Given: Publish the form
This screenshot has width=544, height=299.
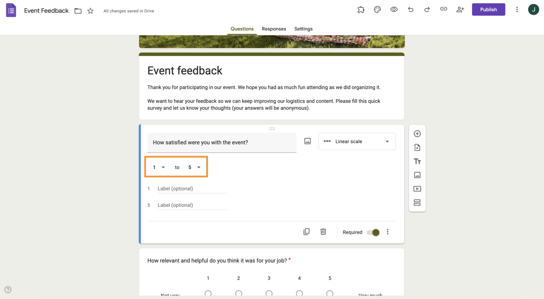Looking at the screenshot, I should point(488,10).
